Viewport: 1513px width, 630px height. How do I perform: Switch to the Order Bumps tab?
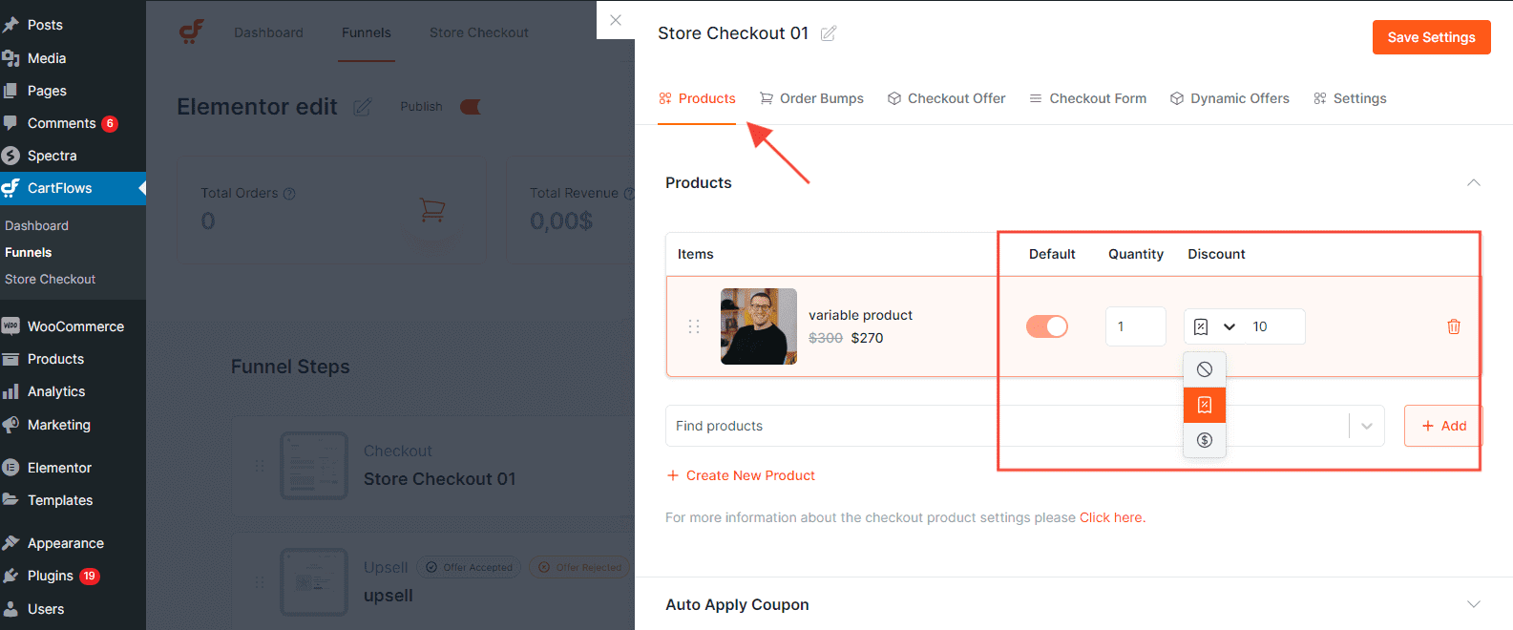[811, 97]
